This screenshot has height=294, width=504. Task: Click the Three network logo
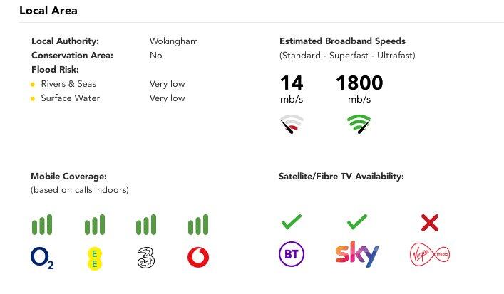point(146,258)
